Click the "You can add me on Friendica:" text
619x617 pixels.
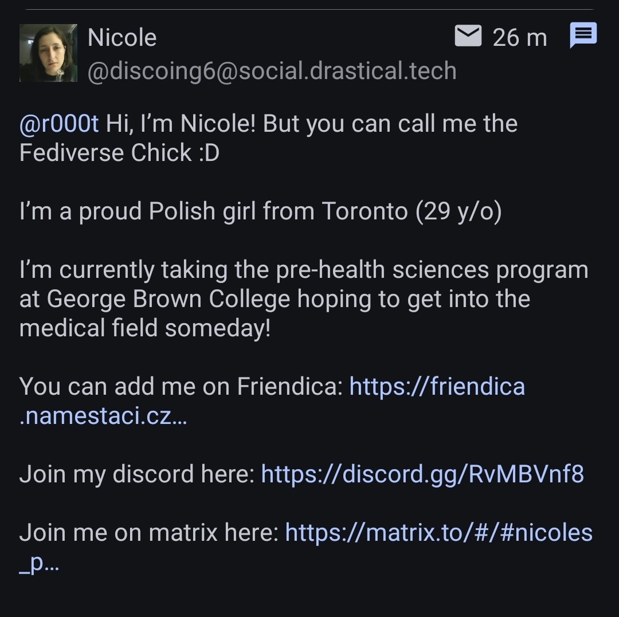coord(181,386)
